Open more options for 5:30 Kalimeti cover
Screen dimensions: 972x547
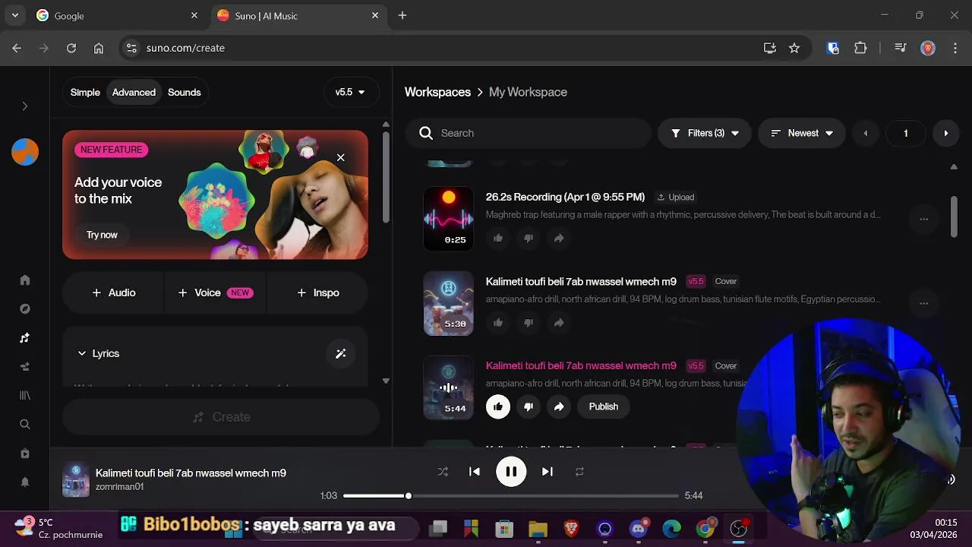tap(923, 303)
